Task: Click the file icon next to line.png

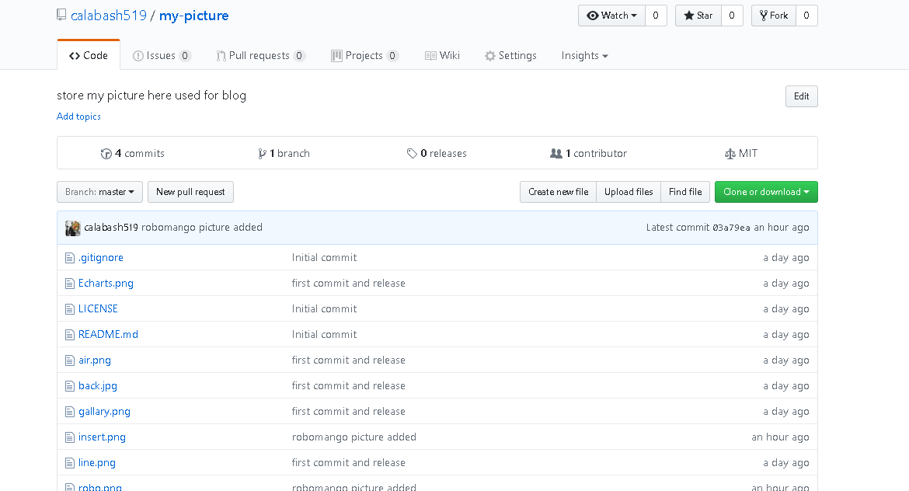Action: (70, 462)
